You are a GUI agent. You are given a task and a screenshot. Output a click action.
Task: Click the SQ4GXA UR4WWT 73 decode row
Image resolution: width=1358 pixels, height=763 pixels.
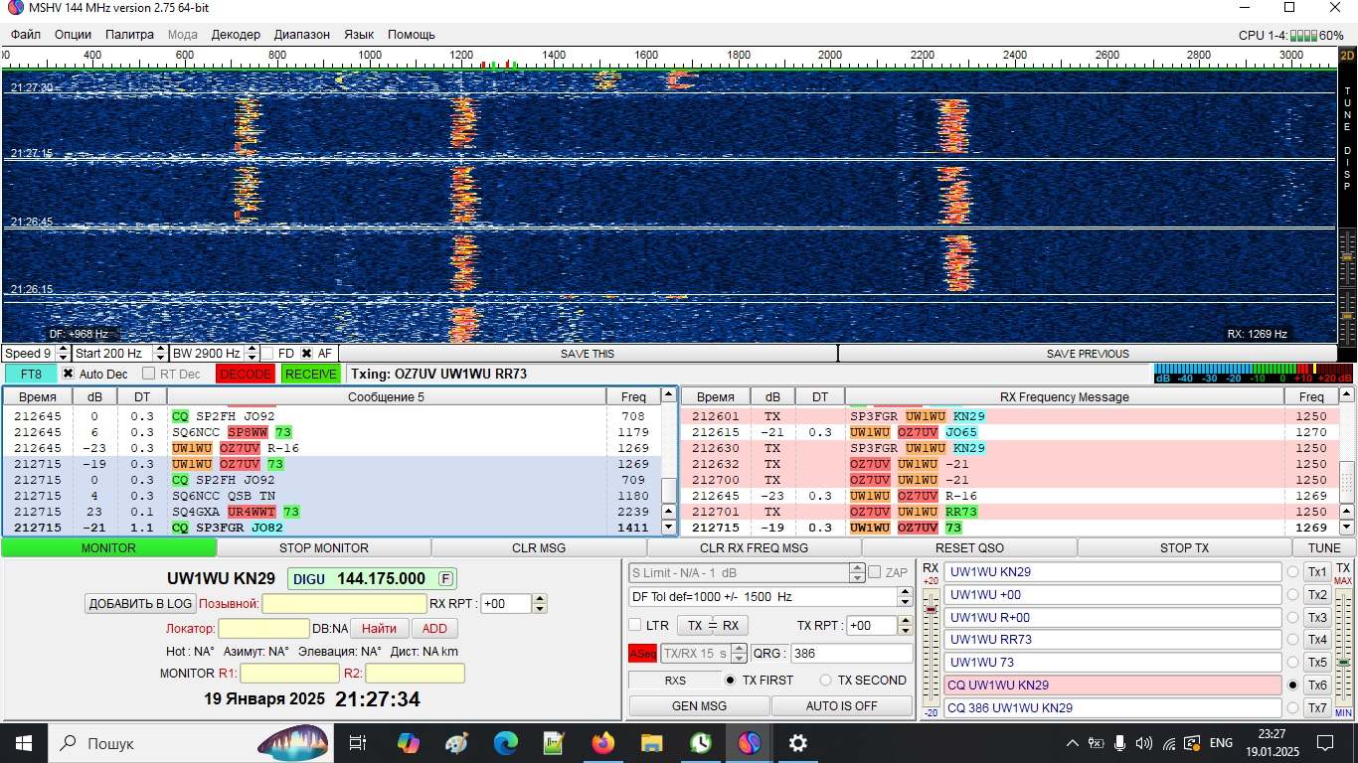[333, 512]
